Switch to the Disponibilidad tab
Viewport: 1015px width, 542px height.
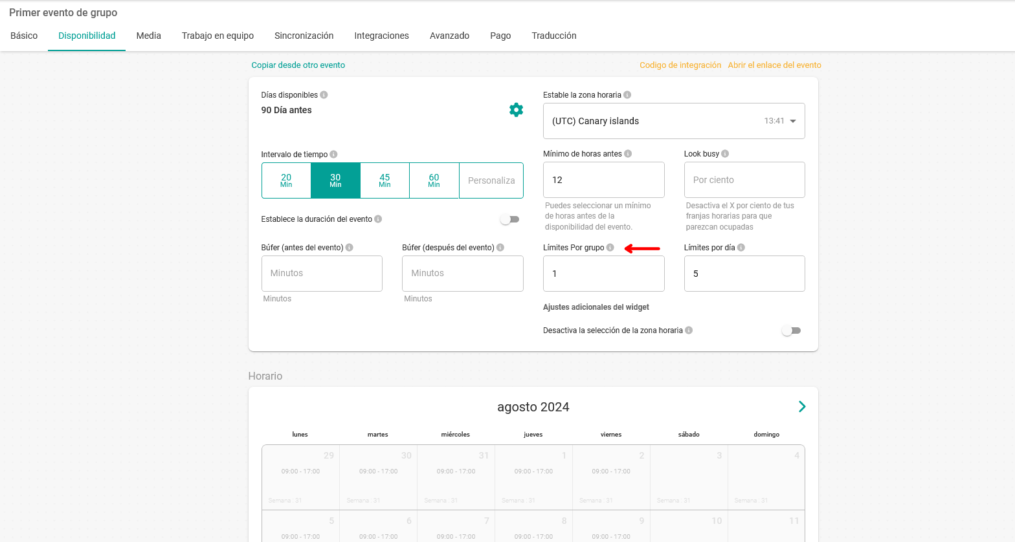tap(87, 36)
